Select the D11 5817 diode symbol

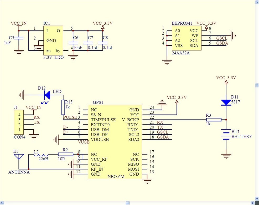[x=226, y=102]
